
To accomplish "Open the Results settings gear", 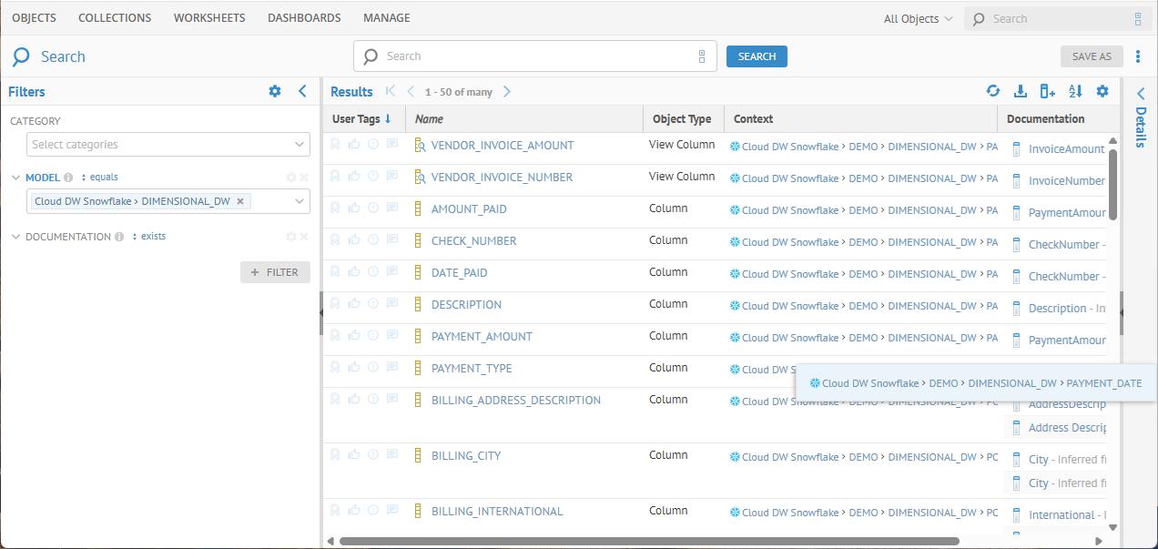I will 1102,91.
